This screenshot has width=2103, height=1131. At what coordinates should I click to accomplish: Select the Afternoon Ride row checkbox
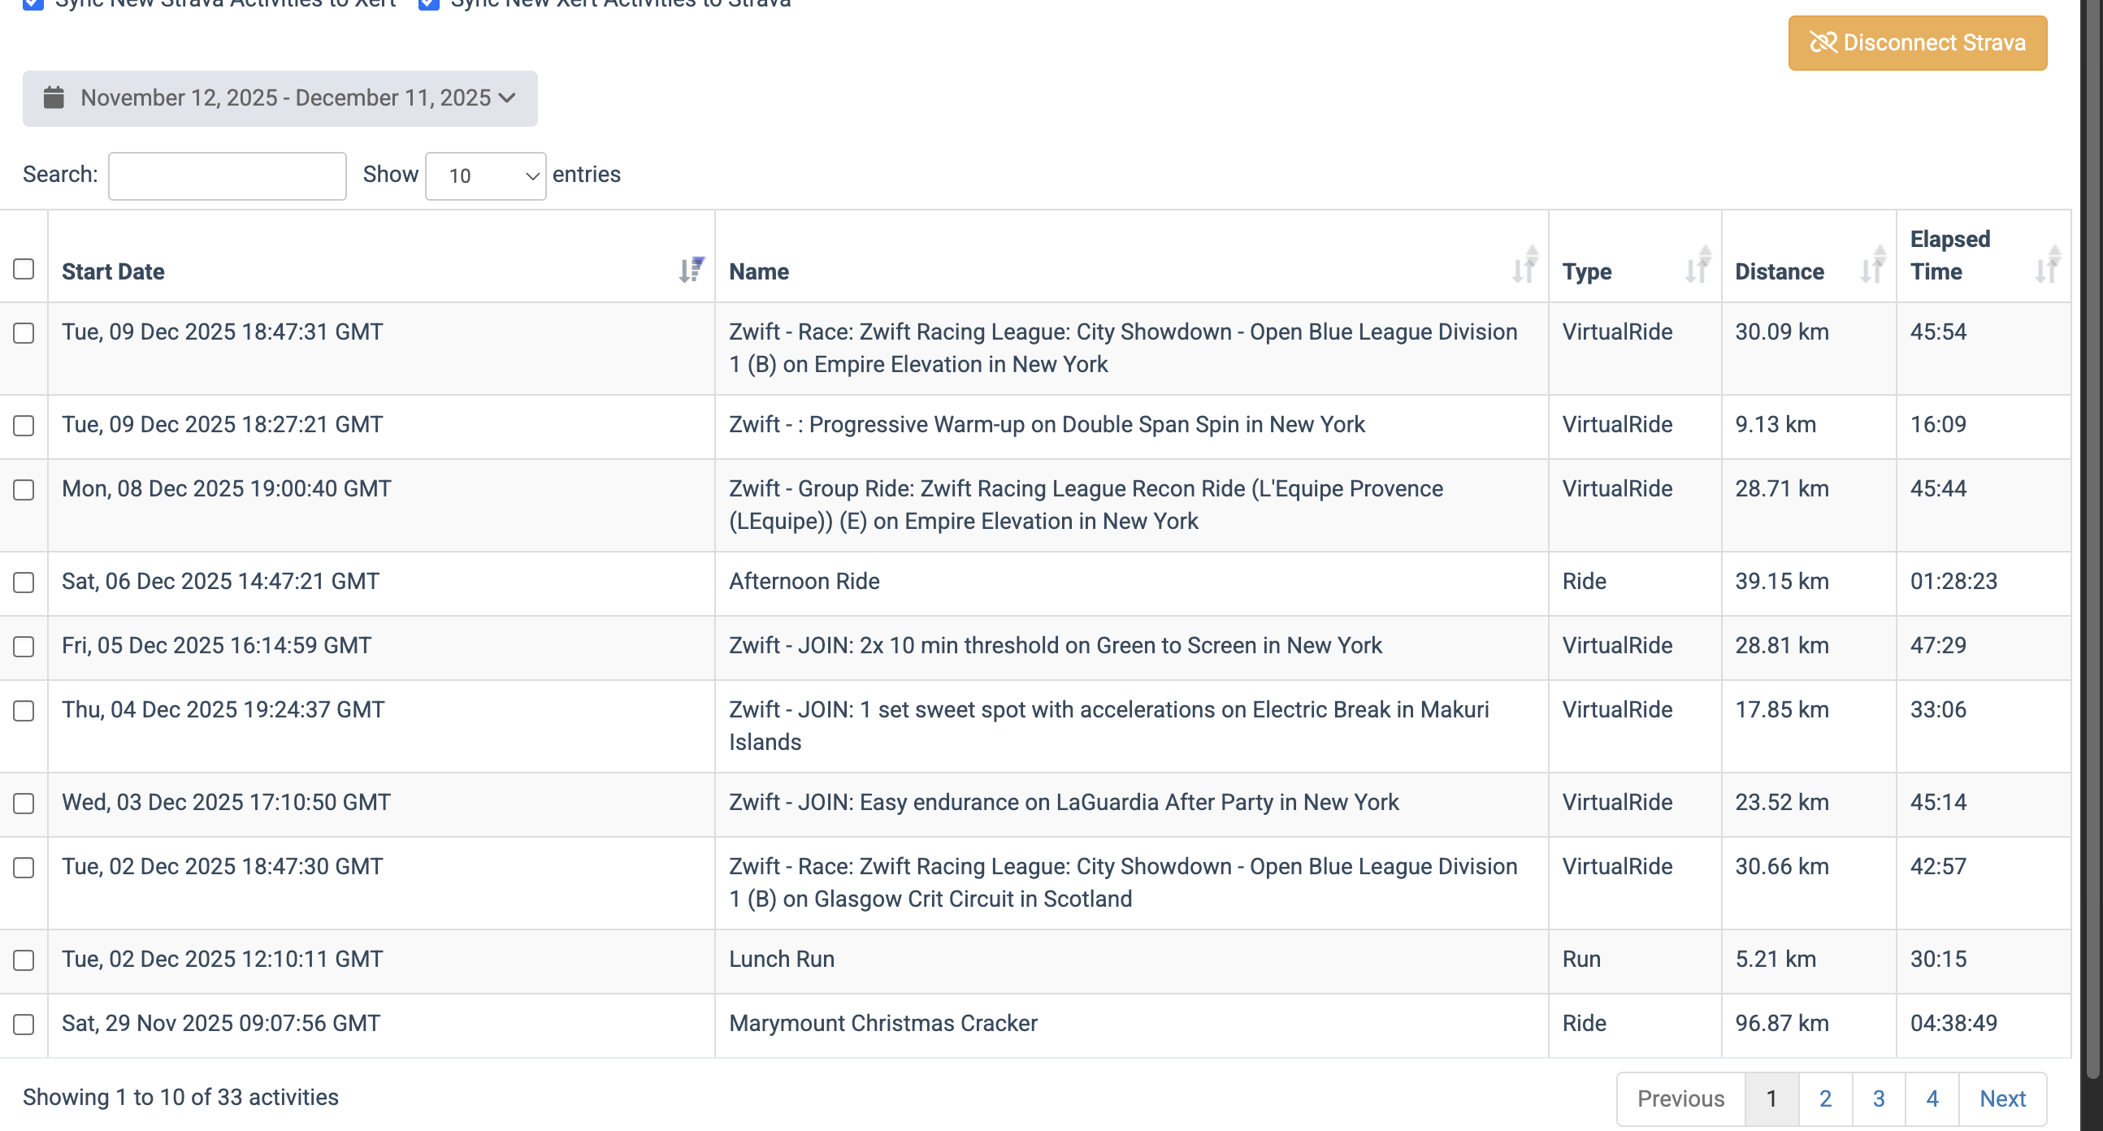[x=24, y=583]
